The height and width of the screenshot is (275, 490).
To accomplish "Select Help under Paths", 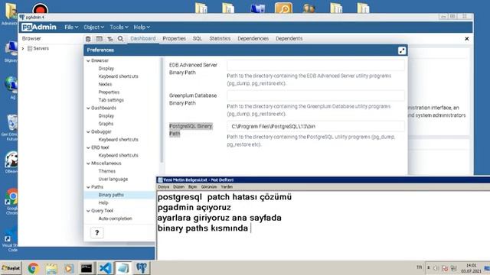I will click(x=103, y=202).
